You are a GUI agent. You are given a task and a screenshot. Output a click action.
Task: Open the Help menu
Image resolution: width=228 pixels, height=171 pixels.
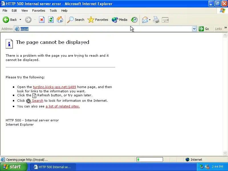[64, 11]
